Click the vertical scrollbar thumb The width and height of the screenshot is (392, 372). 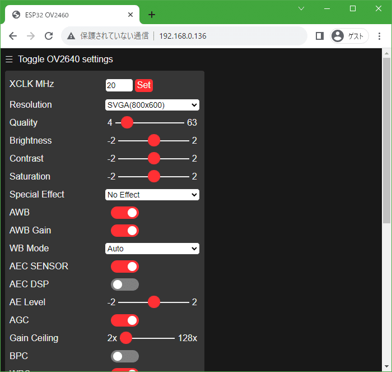pos(386,140)
